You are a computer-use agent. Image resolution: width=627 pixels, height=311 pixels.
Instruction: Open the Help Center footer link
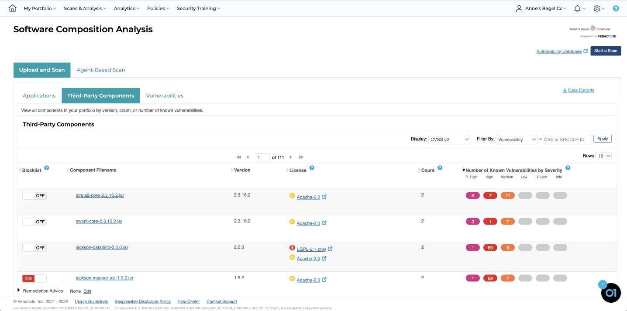[x=189, y=301]
